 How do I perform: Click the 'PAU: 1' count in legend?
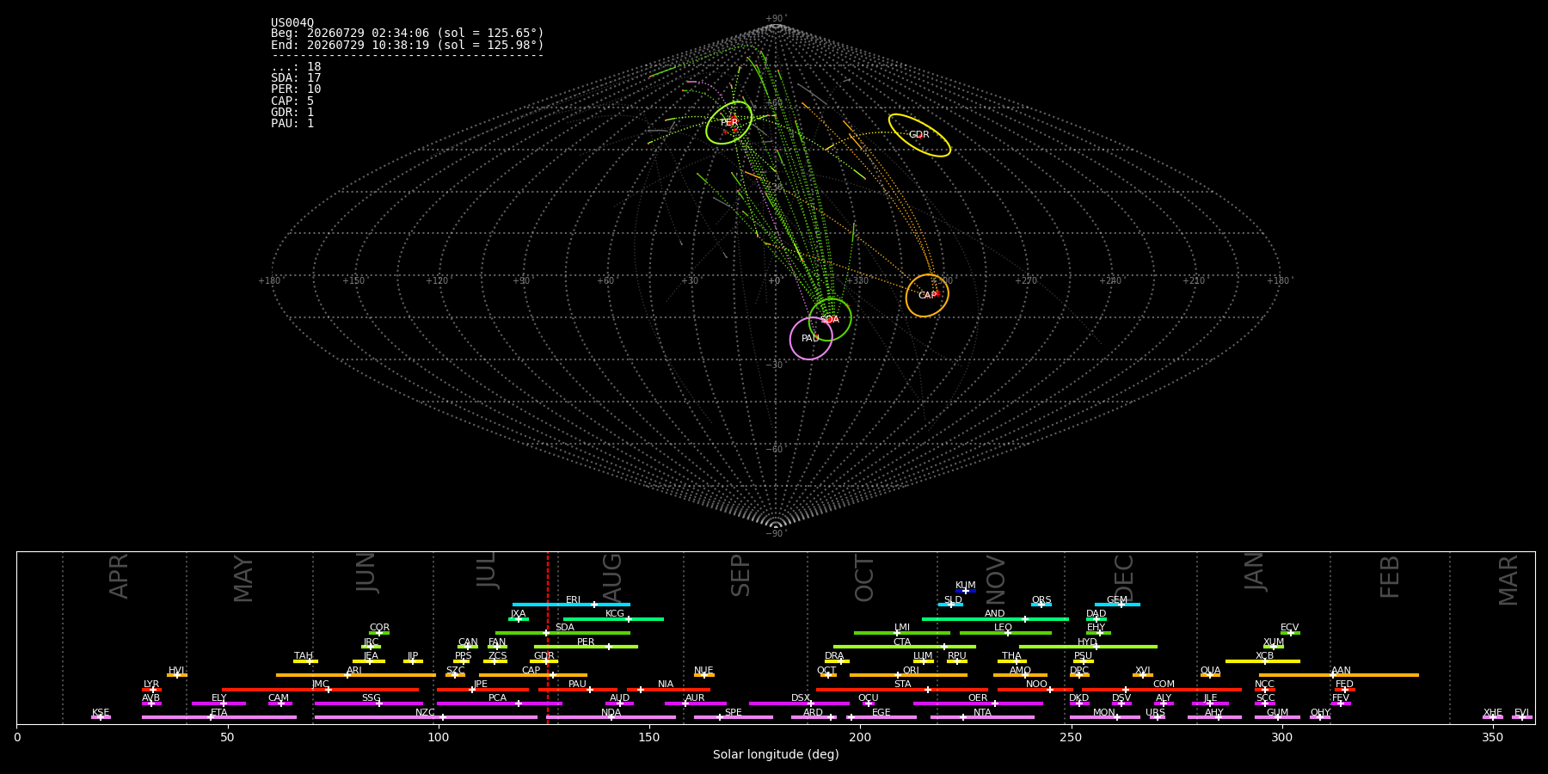[x=292, y=124]
